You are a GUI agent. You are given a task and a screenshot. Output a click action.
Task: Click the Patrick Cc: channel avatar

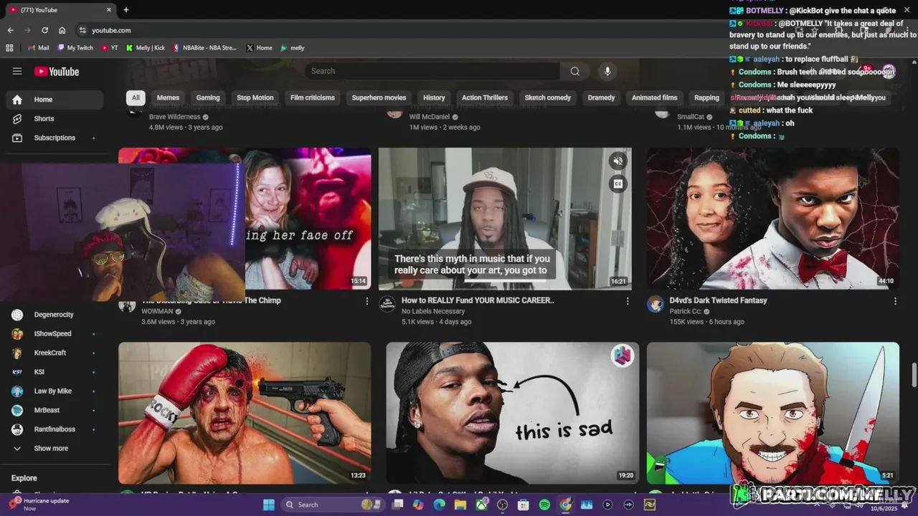656,305
